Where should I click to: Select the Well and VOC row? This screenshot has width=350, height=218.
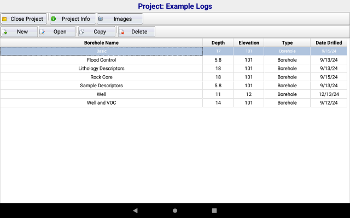coord(101,102)
